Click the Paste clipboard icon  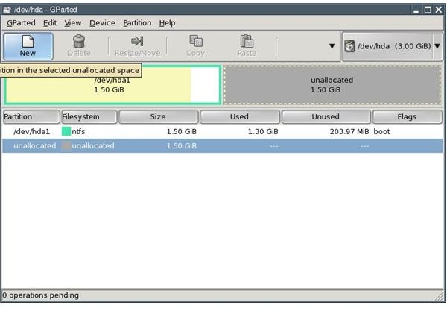tap(247, 41)
